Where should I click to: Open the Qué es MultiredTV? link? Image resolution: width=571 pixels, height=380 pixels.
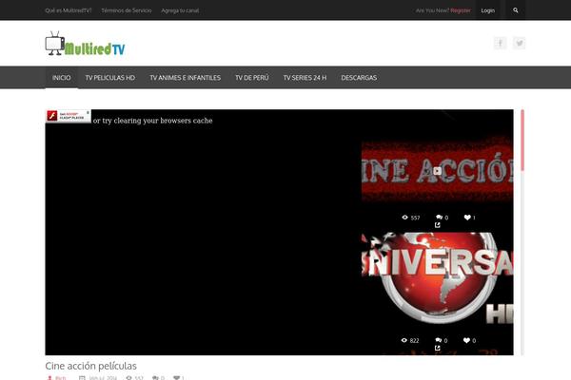pos(69,10)
